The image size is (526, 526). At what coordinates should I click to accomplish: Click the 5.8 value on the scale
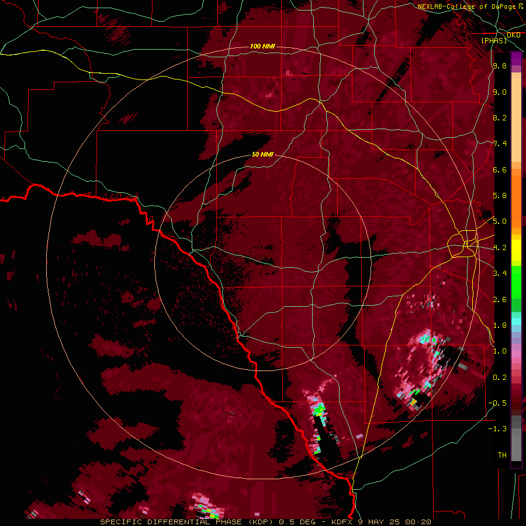tap(500, 196)
